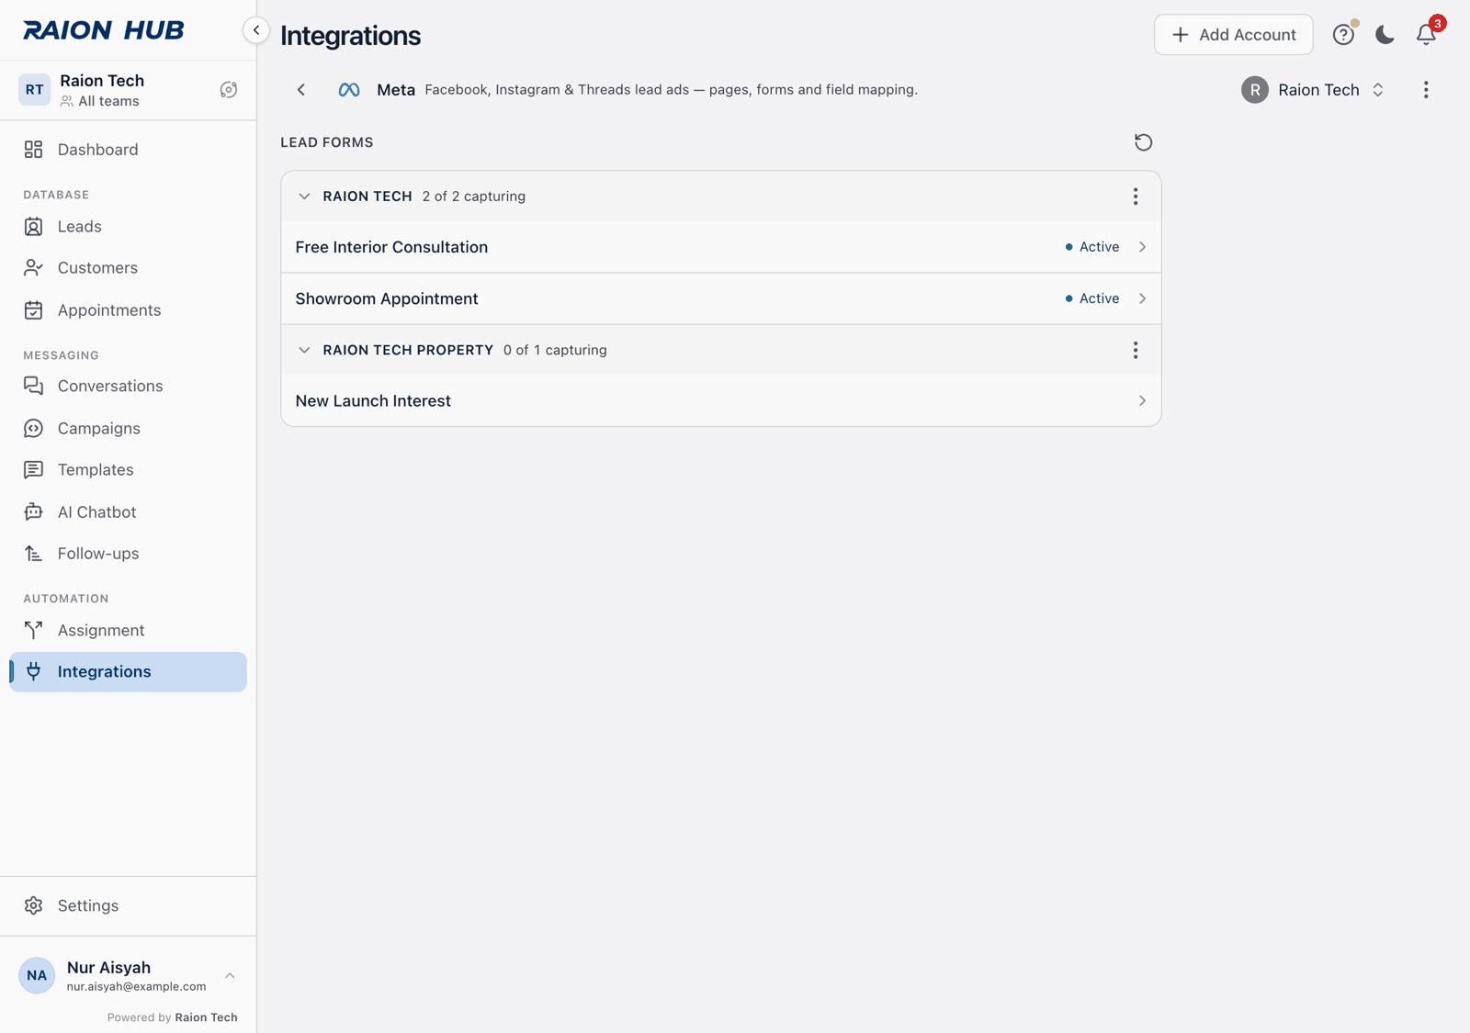Click the Add Account button
The width and height of the screenshot is (1470, 1033).
tap(1234, 35)
